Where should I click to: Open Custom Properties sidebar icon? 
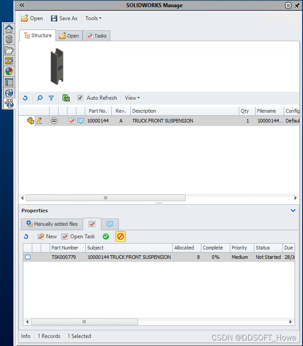[9, 82]
